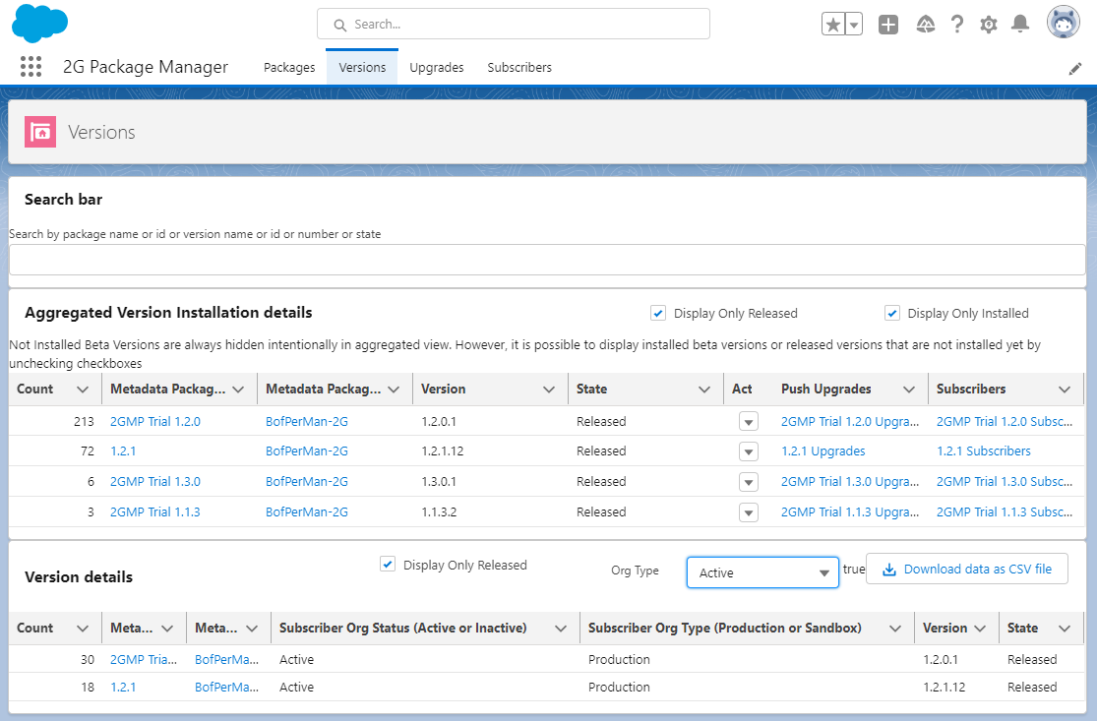Open 2GMP Trial 1.1.3 Subscribers link
Screen dimensions: 1097x721
[1005, 511]
